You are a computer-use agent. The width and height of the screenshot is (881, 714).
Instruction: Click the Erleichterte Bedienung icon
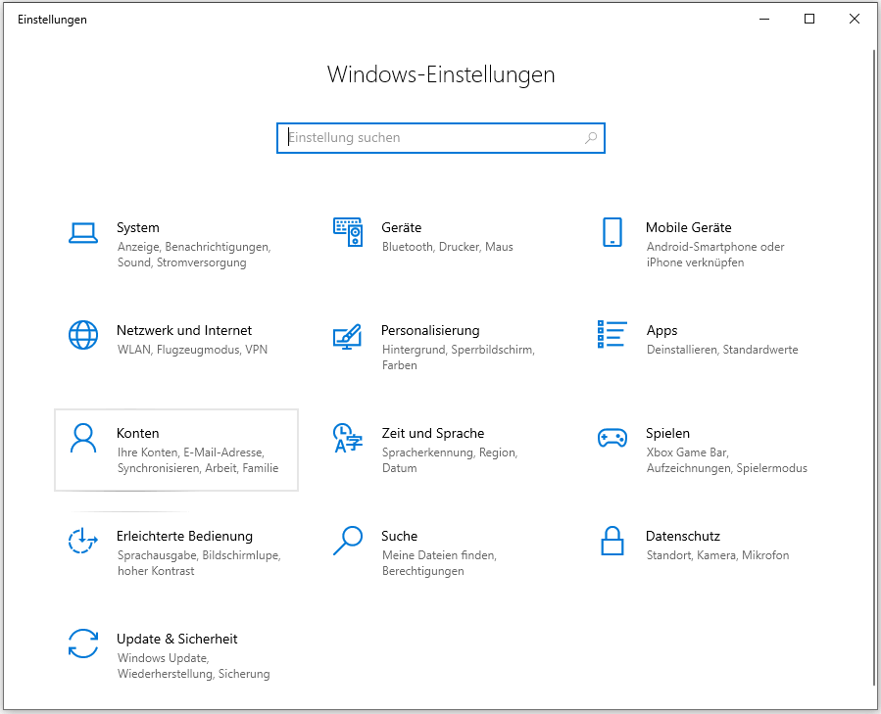tap(83, 541)
